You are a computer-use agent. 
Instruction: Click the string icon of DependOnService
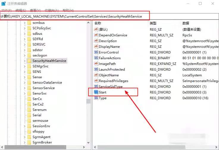[x=96, y=35]
